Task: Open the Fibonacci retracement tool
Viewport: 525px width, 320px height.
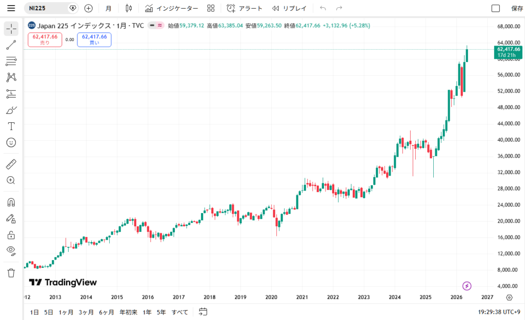Action: [x=11, y=61]
